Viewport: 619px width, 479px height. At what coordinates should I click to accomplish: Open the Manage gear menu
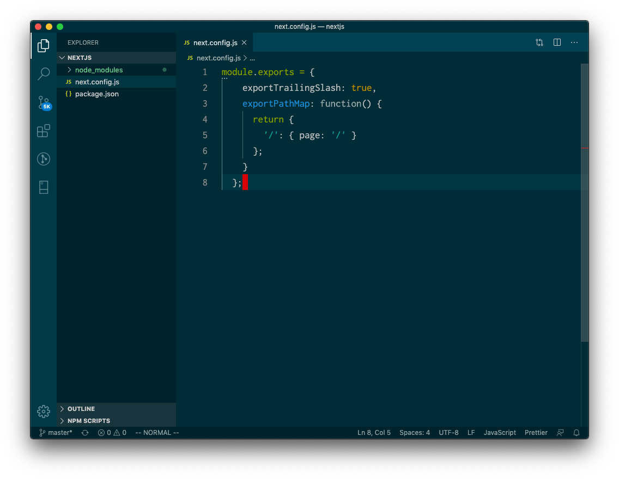[43, 412]
